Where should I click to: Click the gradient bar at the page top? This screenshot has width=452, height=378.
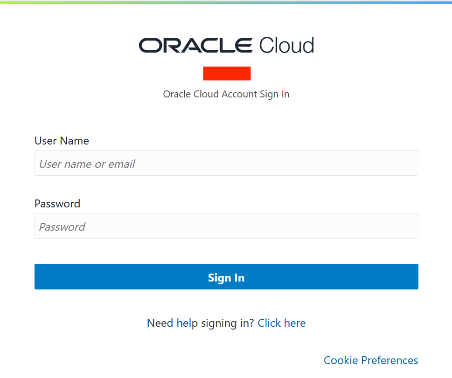tap(226, 2)
